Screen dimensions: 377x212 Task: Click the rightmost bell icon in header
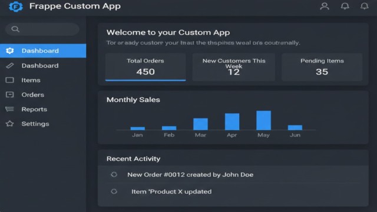[x=364, y=6]
